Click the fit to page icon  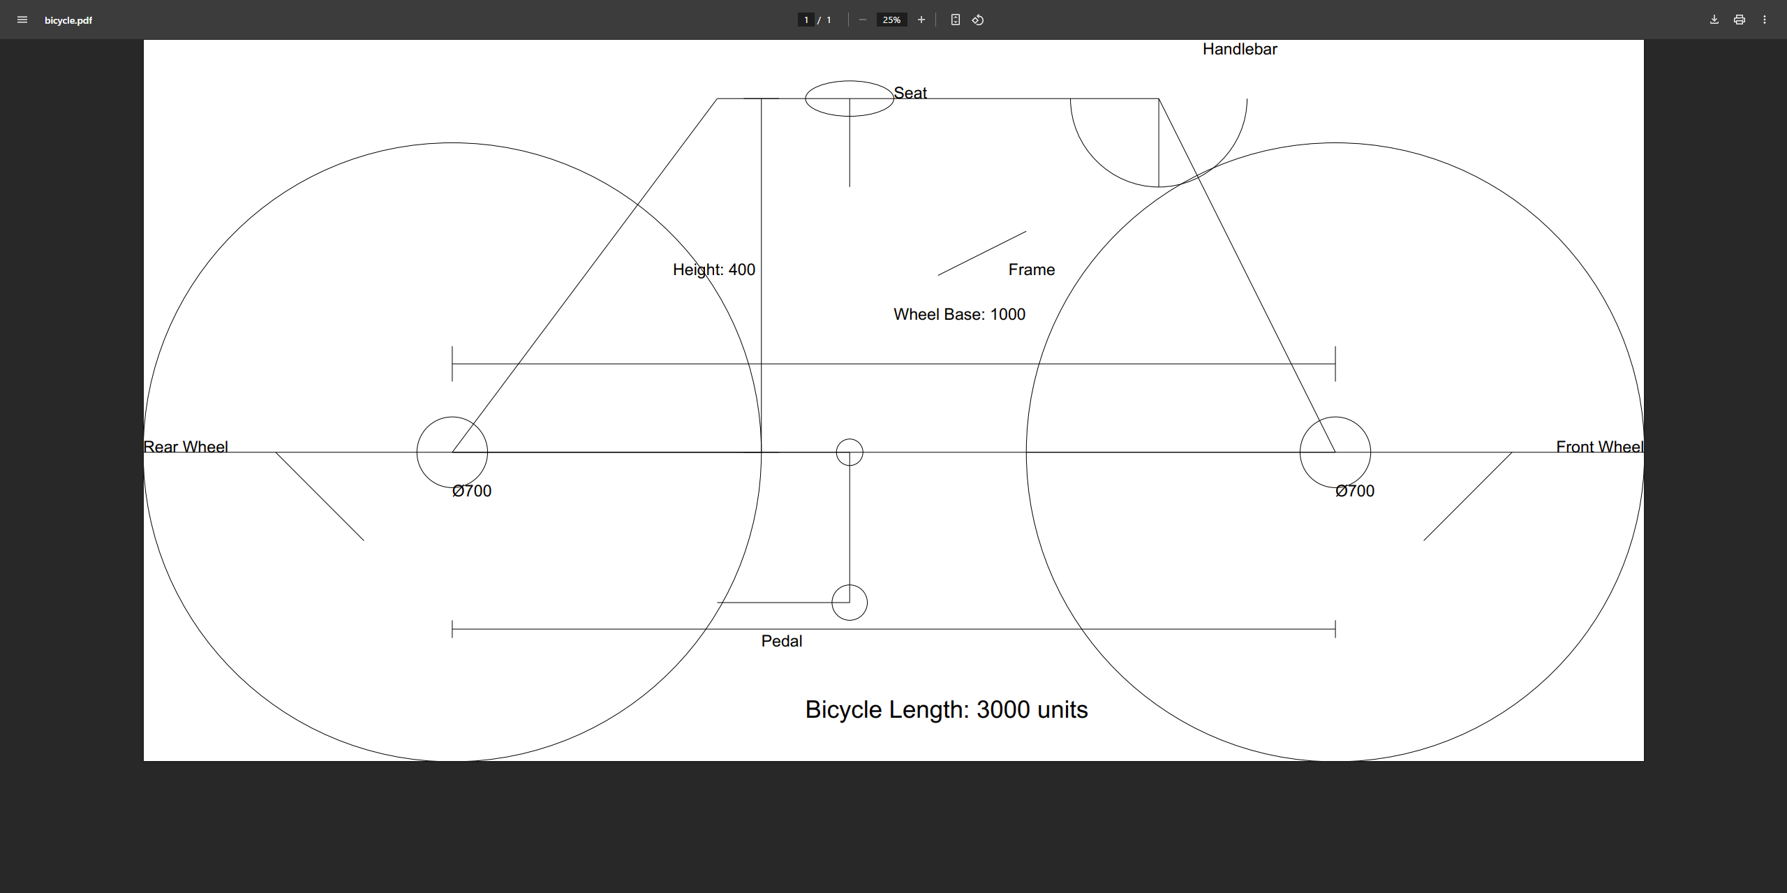956,20
